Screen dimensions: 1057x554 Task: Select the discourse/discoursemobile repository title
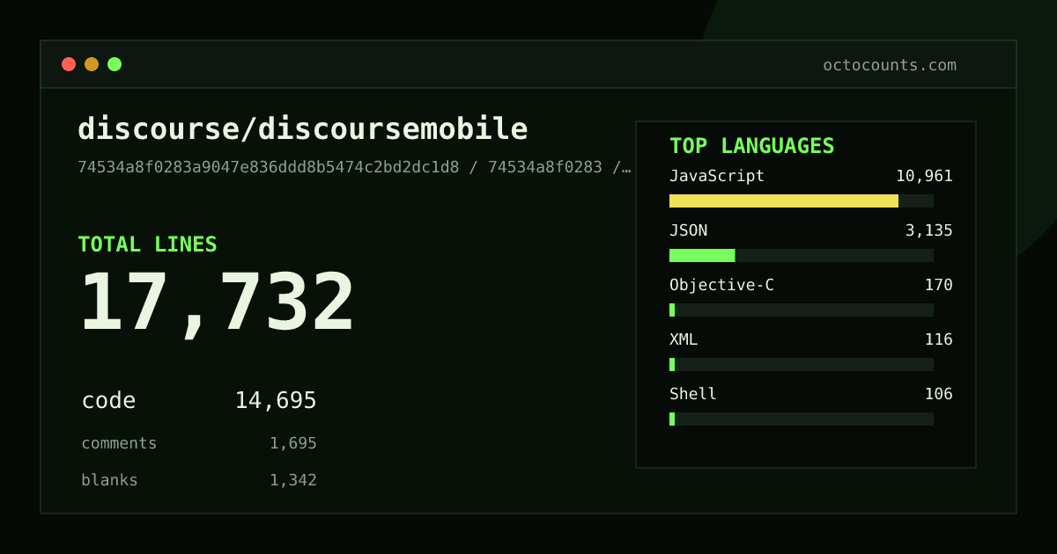(303, 129)
